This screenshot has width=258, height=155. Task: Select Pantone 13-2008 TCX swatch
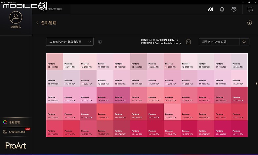coord(172,62)
